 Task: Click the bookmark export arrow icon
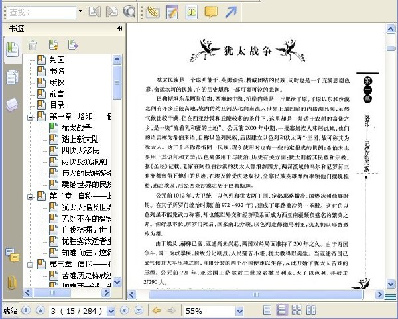coord(73,45)
